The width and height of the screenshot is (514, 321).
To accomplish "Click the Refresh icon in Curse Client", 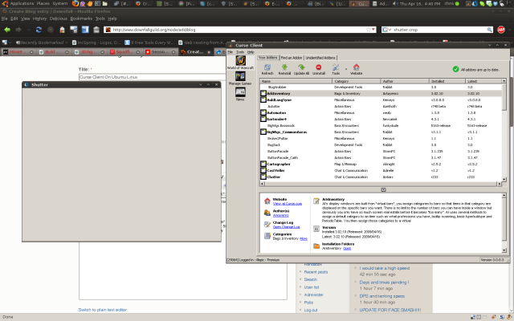I will [x=267, y=67].
